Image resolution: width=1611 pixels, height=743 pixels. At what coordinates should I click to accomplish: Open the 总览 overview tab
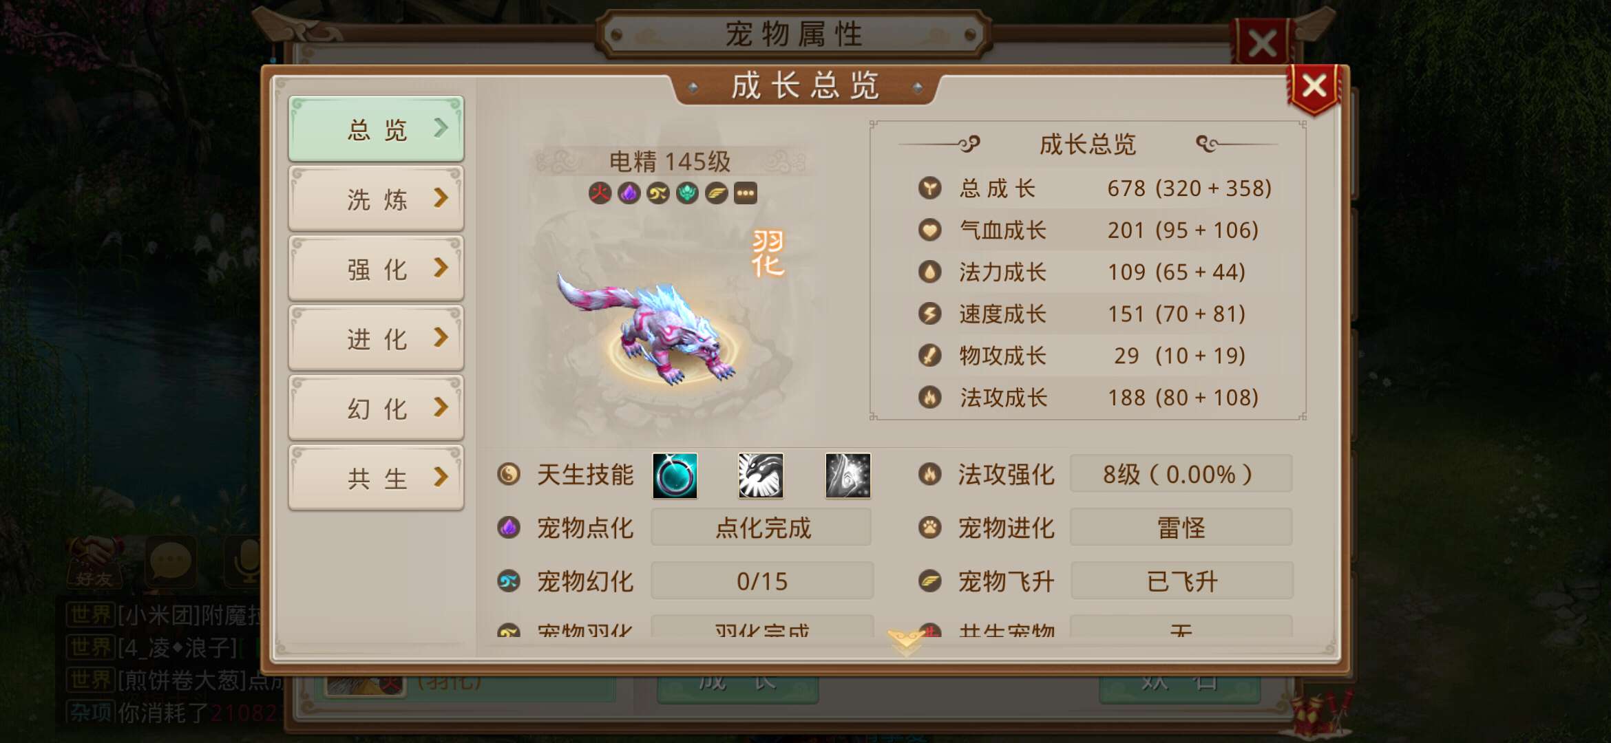376,129
